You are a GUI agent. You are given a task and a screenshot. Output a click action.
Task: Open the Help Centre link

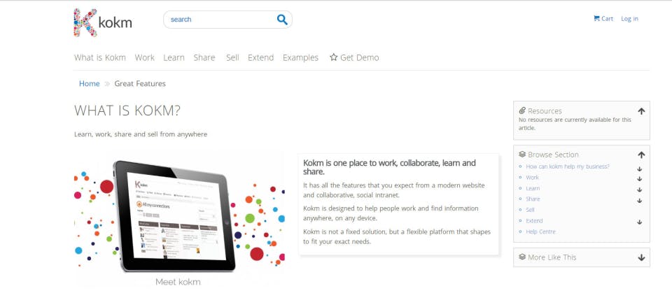tap(540, 231)
